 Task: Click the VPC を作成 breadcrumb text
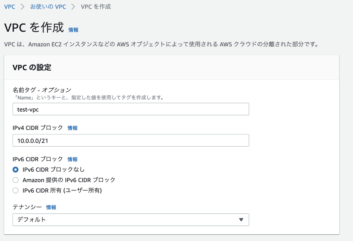tap(96, 6)
